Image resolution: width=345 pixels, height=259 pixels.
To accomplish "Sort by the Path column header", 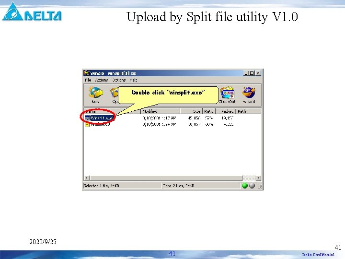I will (x=249, y=111).
